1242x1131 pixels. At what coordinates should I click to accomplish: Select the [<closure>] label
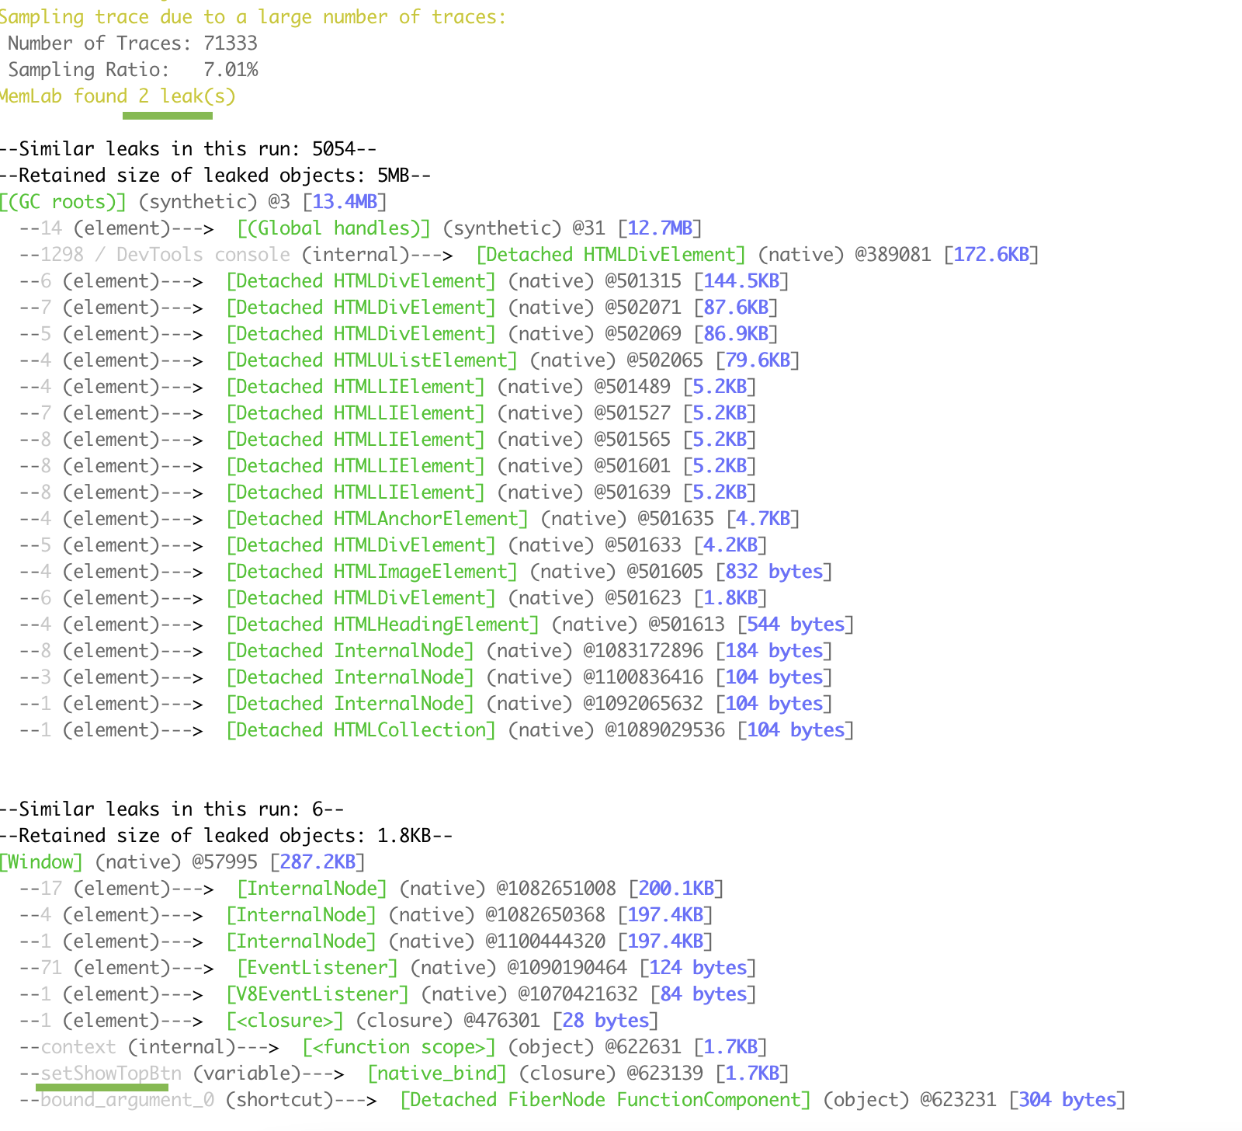(285, 1021)
